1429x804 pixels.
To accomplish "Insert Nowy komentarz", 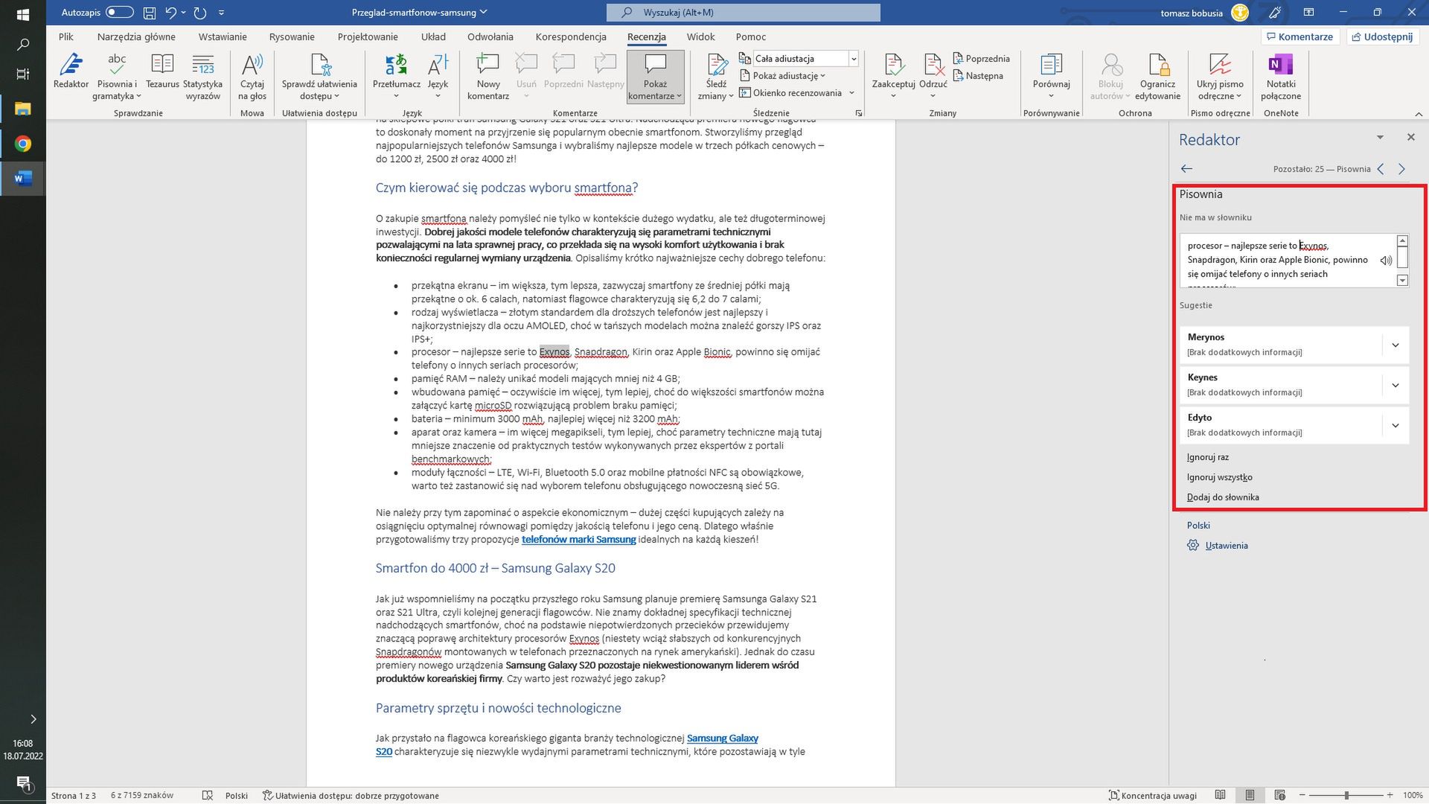I will click(x=487, y=74).
